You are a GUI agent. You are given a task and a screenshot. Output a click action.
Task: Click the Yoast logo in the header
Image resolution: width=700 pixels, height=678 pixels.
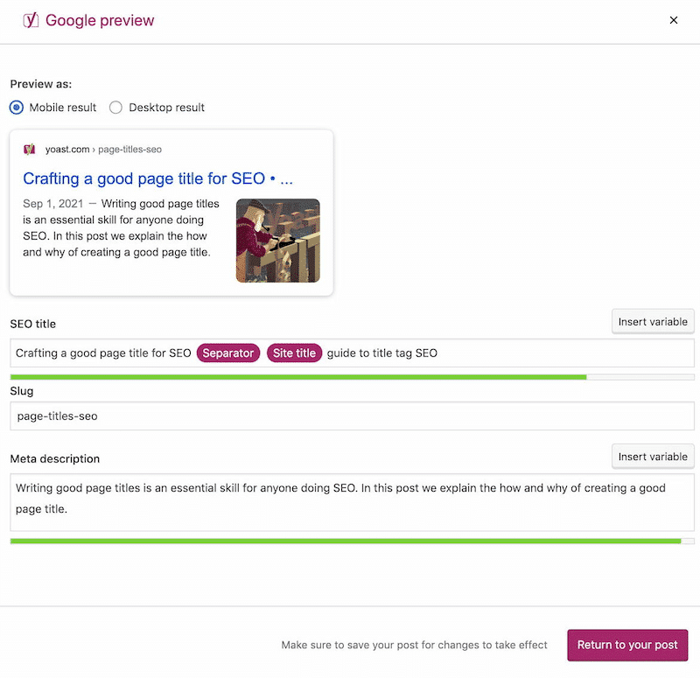[31, 19]
